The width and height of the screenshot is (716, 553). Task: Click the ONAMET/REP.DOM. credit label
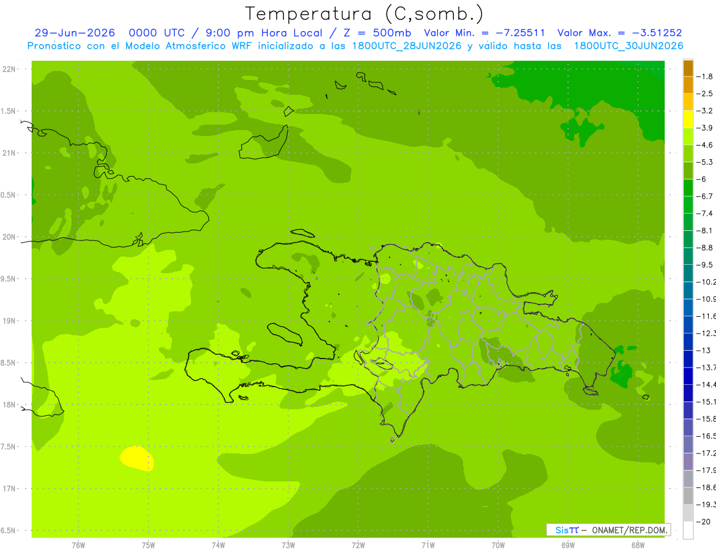point(629,530)
